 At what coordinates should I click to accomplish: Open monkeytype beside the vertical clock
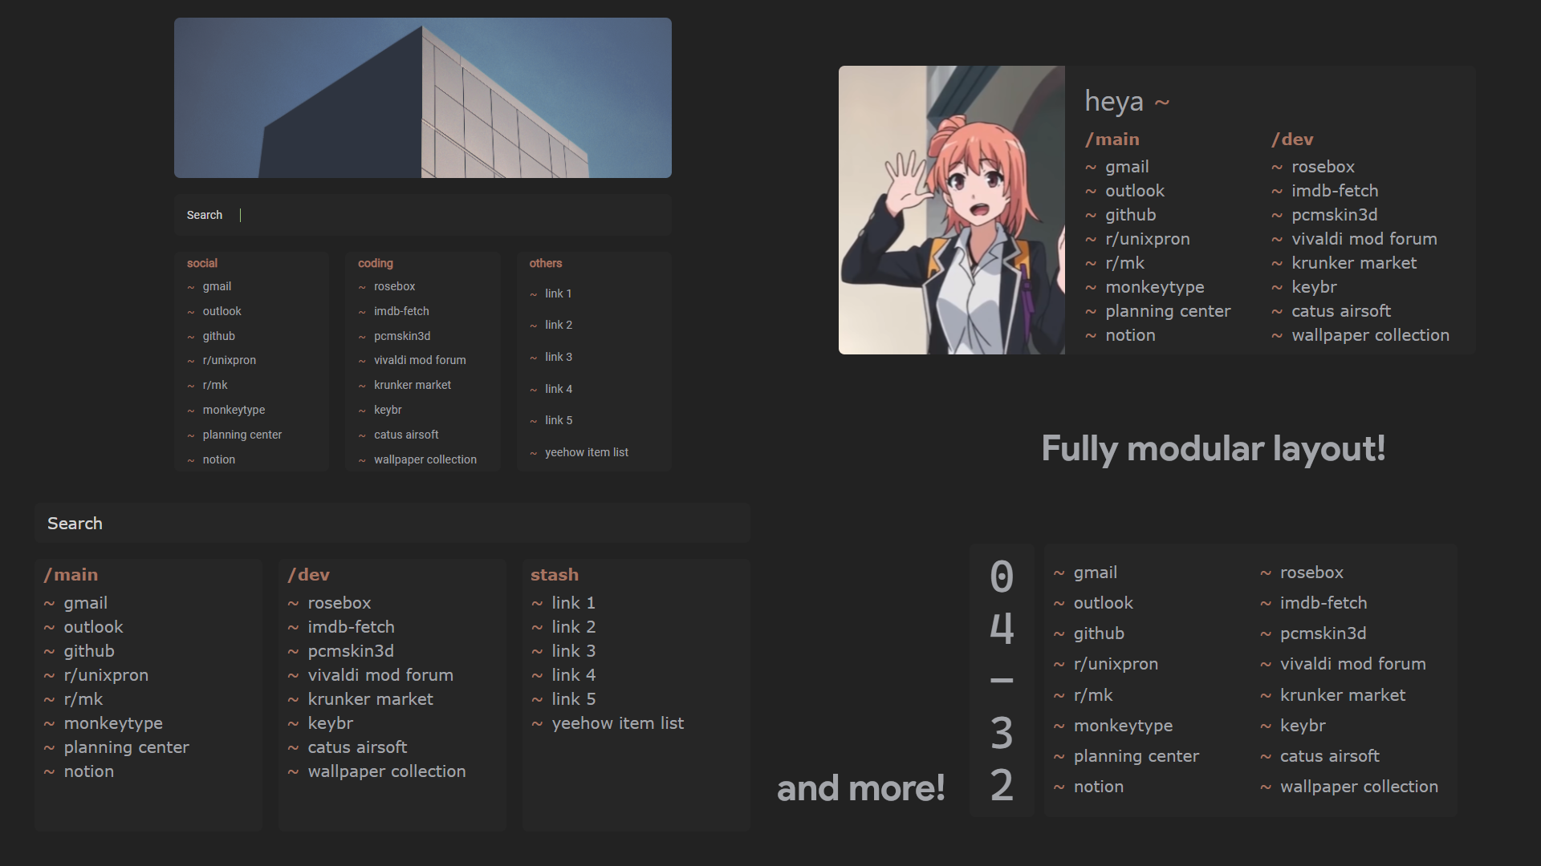pyautogui.click(x=1123, y=726)
